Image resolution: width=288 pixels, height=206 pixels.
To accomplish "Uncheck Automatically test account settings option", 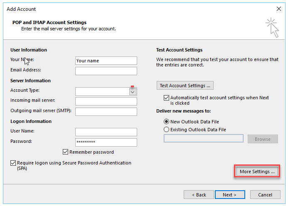I will pyautogui.click(x=167, y=98).
